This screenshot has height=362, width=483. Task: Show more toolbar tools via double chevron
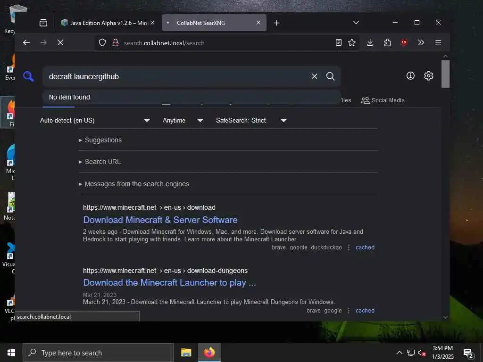point(421,42)
